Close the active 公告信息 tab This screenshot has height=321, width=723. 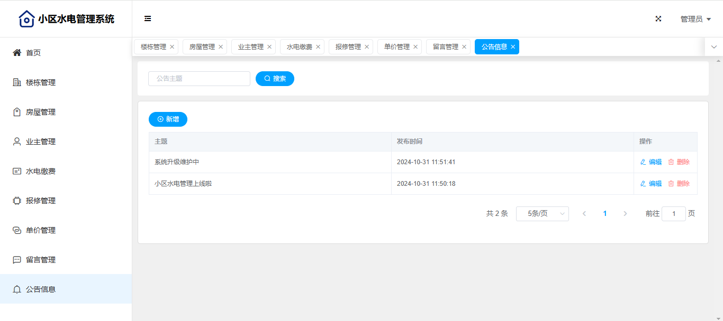tap(513, 47)
